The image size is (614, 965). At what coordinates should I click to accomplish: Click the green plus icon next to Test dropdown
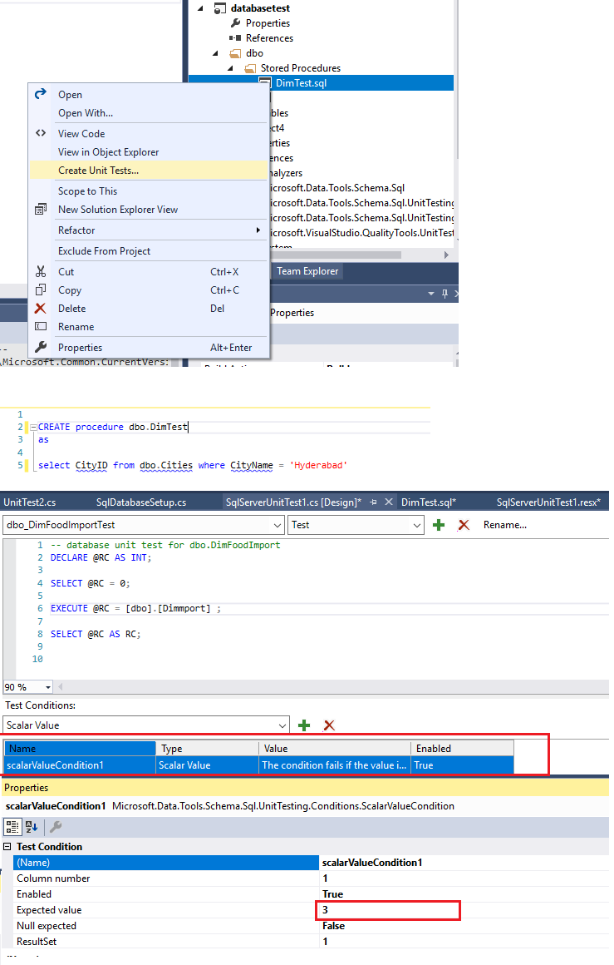[439, 525]
